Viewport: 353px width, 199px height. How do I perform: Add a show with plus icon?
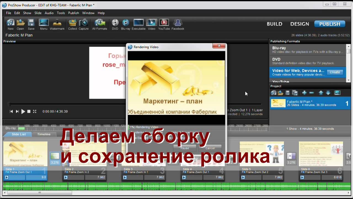coord(304,93)
